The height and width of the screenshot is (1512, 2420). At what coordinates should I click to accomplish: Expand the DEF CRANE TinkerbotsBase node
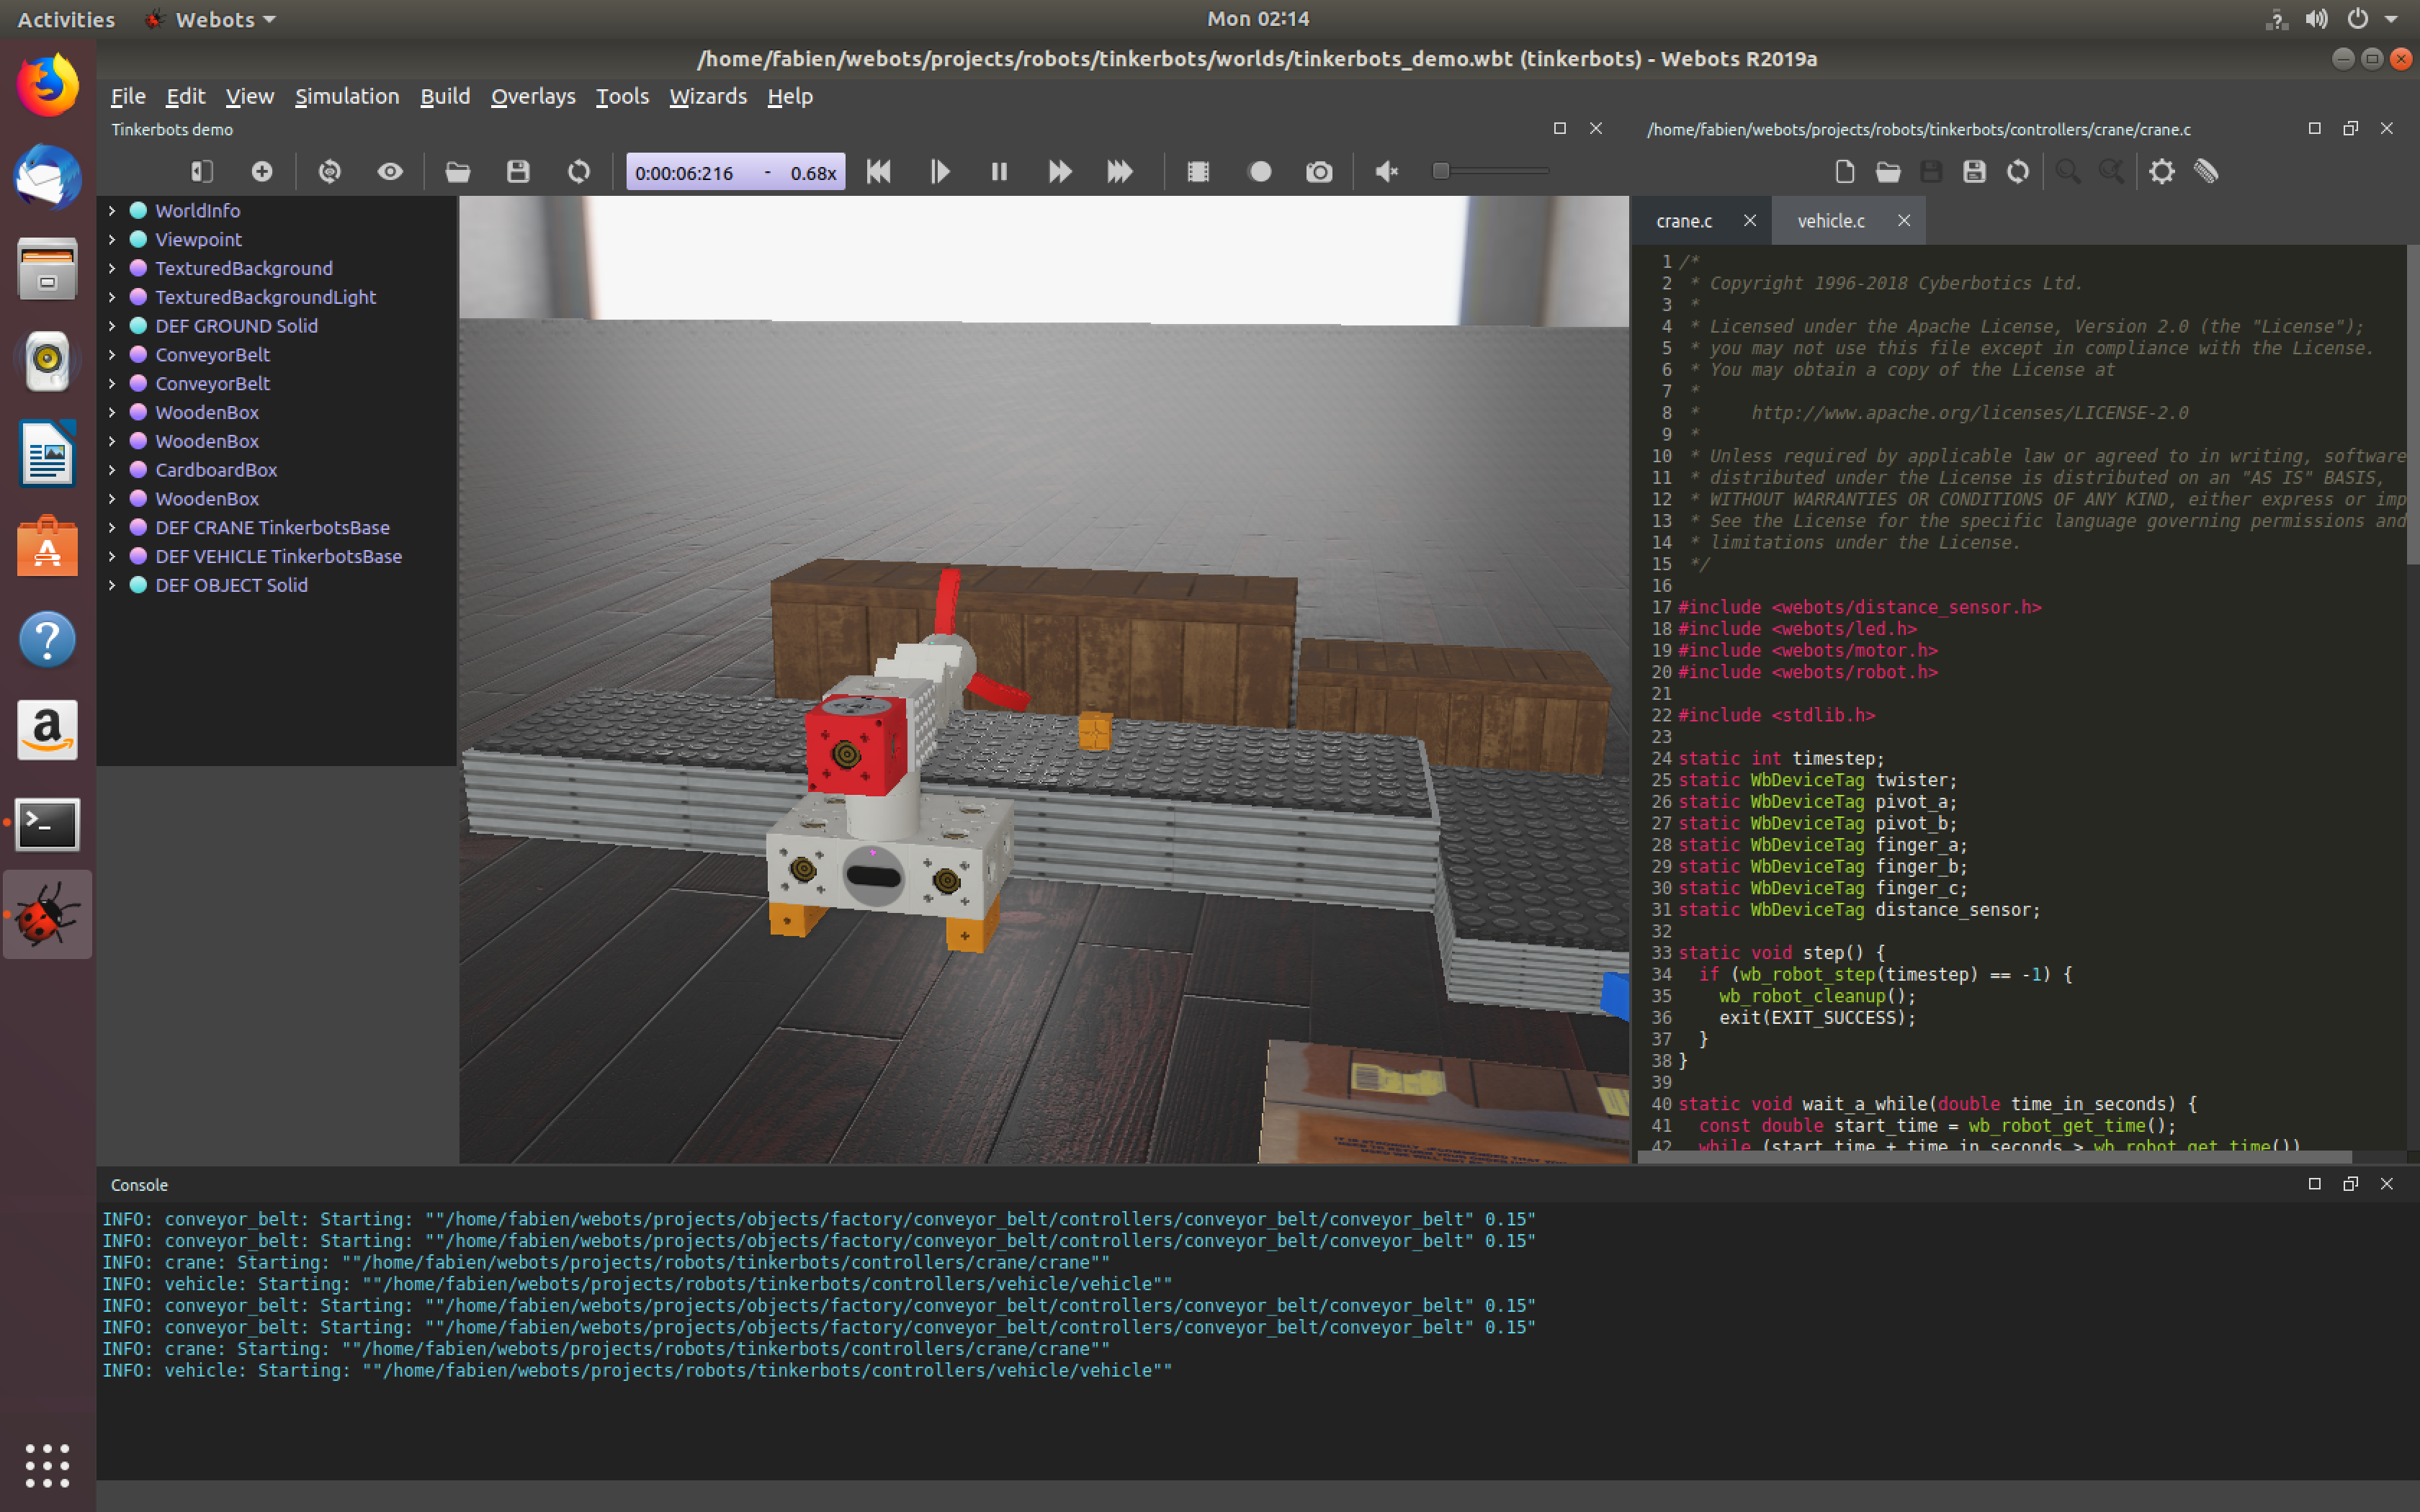tap(111, 527)
